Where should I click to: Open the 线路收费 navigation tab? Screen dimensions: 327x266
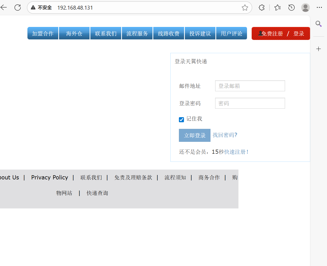[169, 33]
